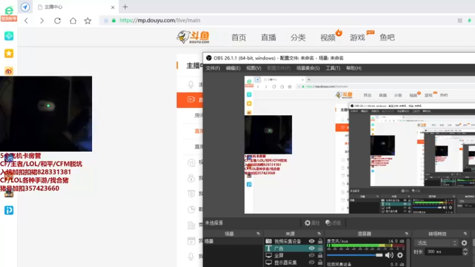Increase 时长 duration with up arrow
Viewport: 475px width, 267px height.
(x=465, y=250)
